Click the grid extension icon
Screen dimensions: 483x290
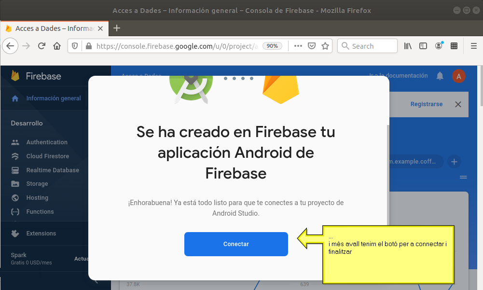(454, 46)
